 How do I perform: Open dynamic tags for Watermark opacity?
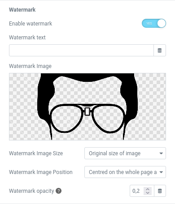(160, 191)
